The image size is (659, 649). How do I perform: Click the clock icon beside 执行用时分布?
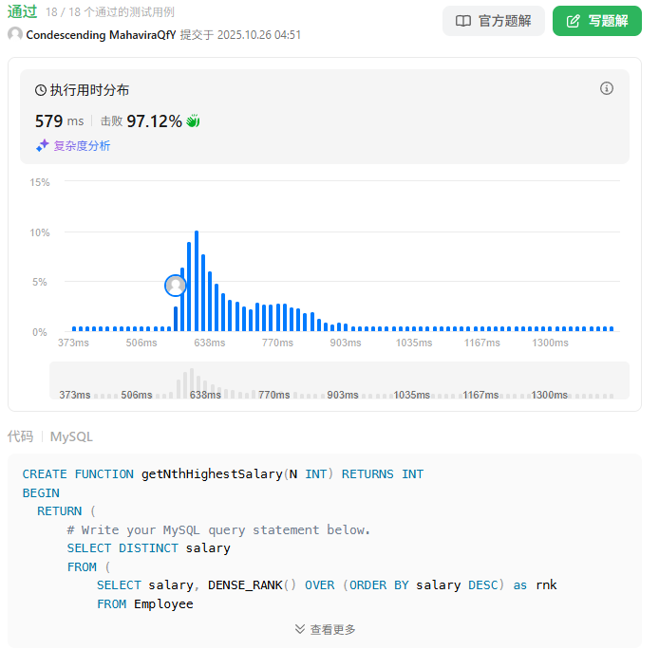point(41,90)
